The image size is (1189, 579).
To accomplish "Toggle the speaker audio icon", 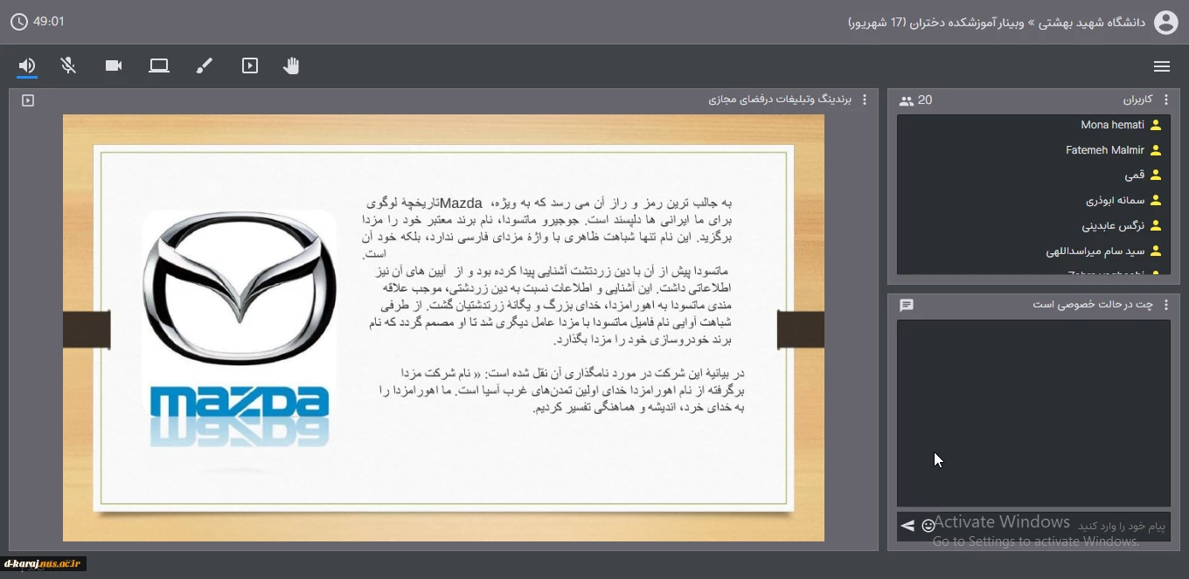I will tap(27, 65).
